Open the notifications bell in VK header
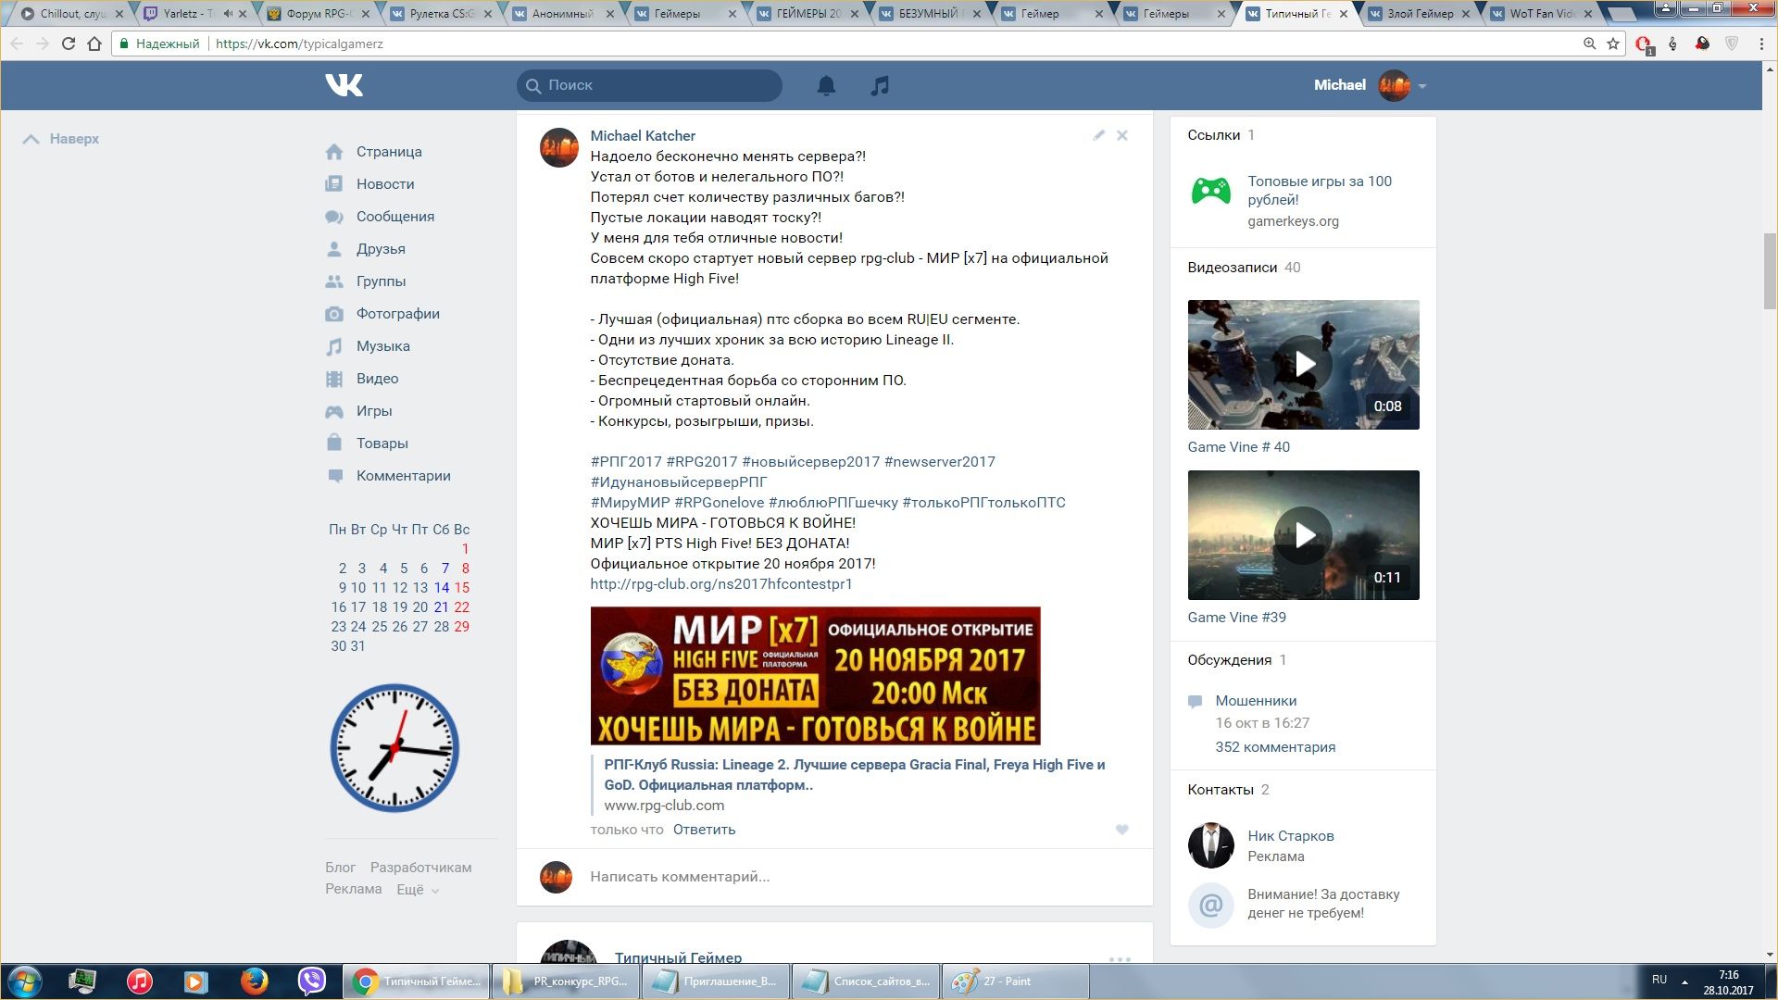Viewport: 1778px width, 1000px height. [826, 85]
